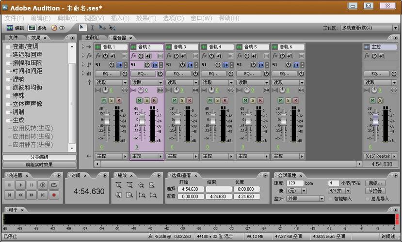The image size is (402, 242).
Task: Switch to the 主群组 tab
Action: [92, 38]
